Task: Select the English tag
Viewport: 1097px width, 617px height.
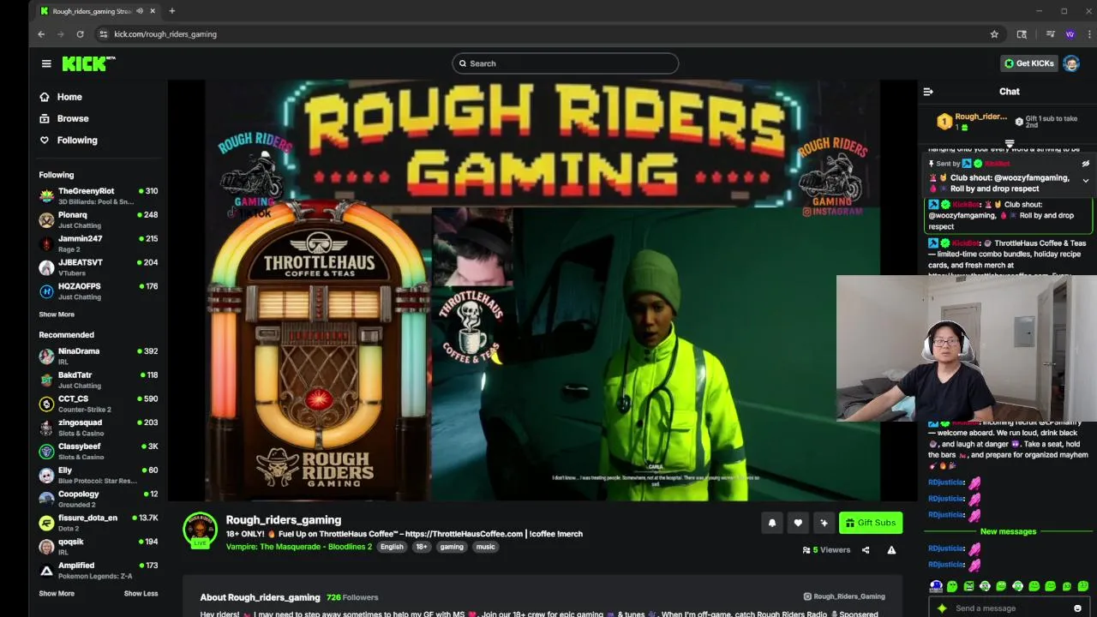Action: (x=392, y=547)
